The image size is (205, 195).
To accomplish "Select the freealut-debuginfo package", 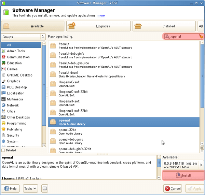I will point(124,55).
